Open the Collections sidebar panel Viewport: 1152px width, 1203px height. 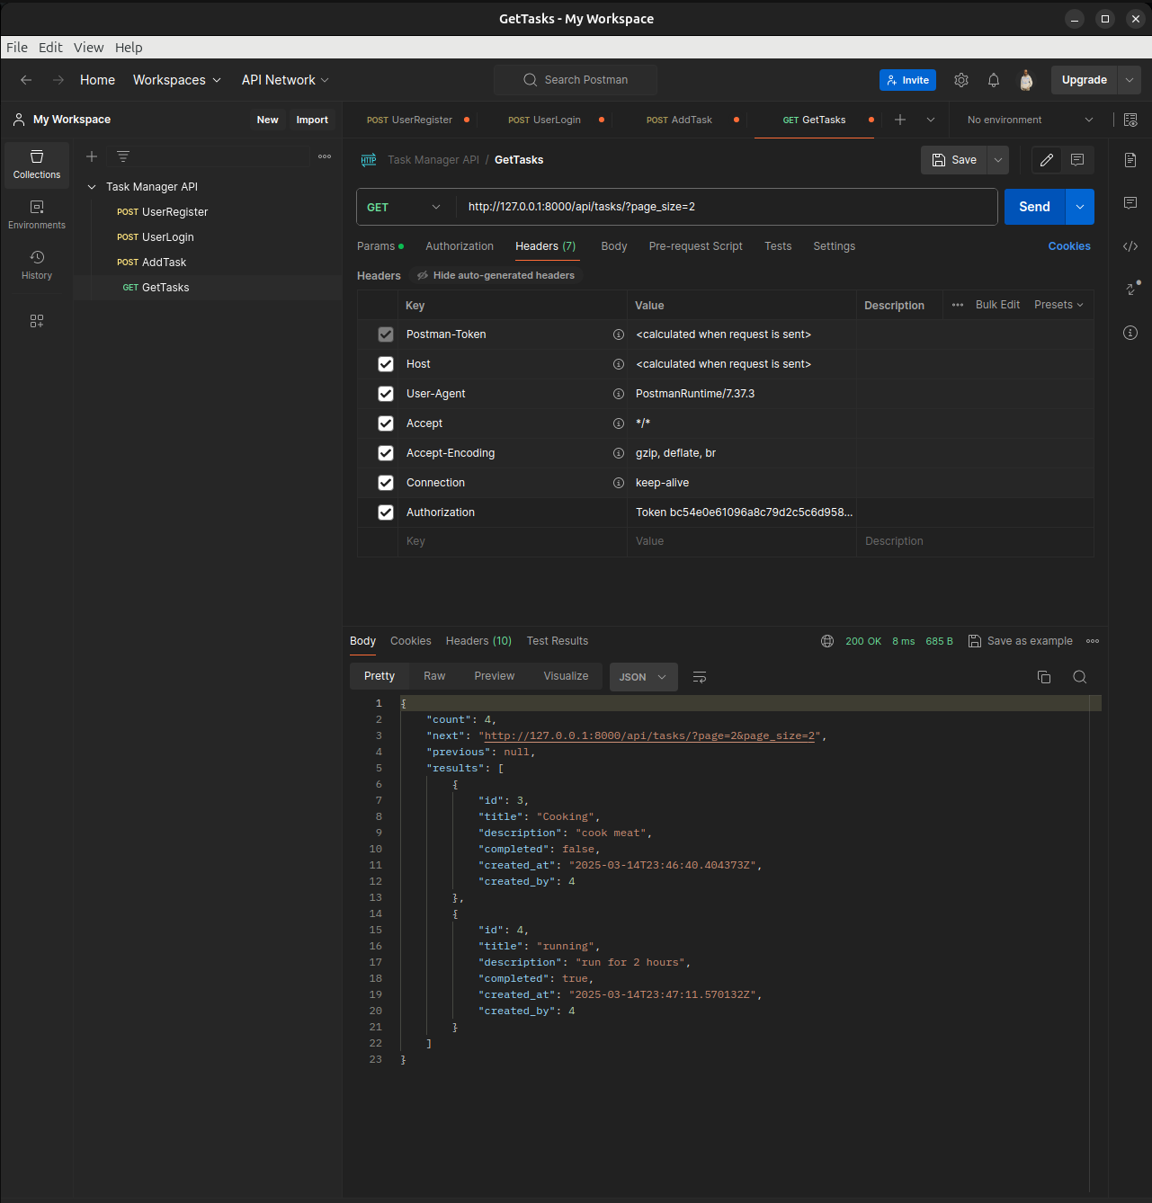[x=37, y=165]
